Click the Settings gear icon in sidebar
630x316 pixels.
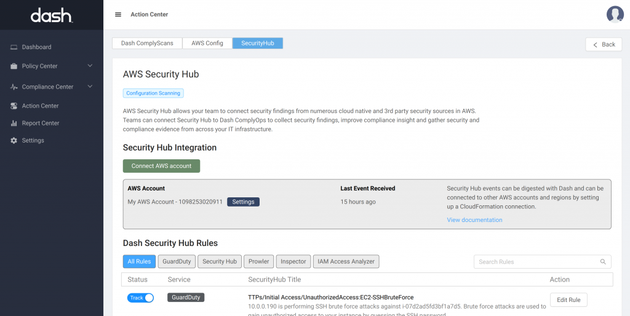tap(14, 141)
